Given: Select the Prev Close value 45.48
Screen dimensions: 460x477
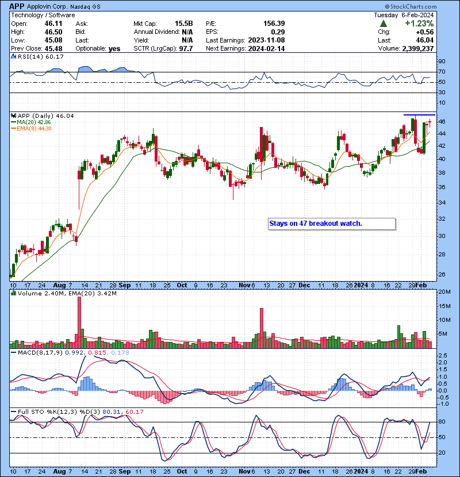Looking at the screenshot, I should (x=53, y=49).
